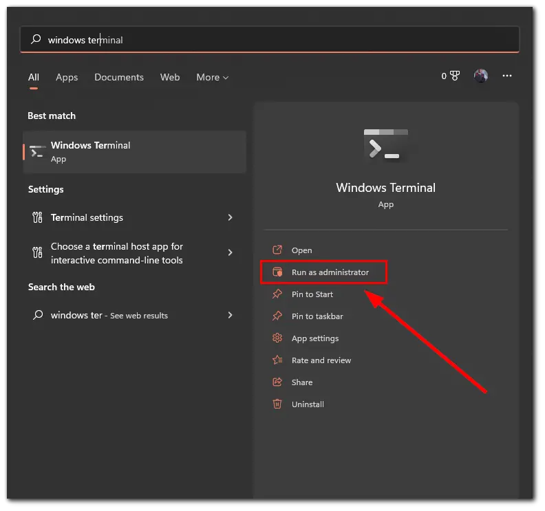Image resolution: width=545 pixels, height=511 pixels.
Task: Click the Open icon for Windows Terminal
Action: [277, 250]
